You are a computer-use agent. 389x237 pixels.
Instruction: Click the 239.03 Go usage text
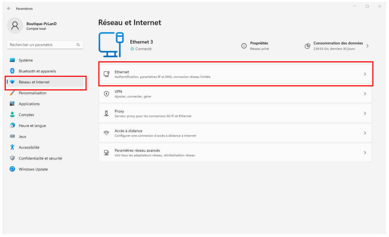(x=334, y=49)
